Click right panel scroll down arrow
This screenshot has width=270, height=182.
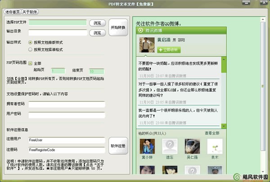[263, 172]
